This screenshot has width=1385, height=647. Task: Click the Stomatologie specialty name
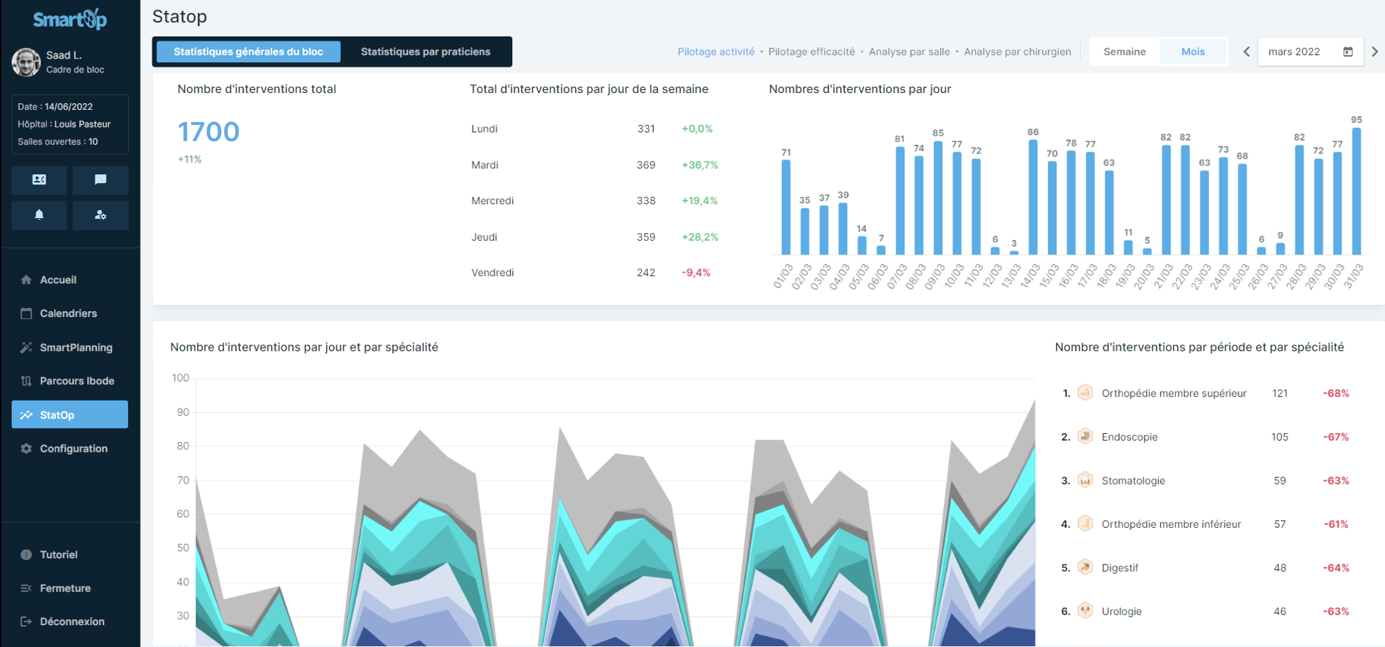(1133, 481)
